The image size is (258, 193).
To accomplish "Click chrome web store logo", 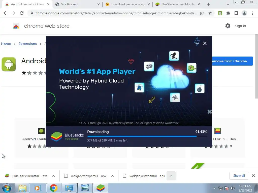I will click(x=41, y=26).
